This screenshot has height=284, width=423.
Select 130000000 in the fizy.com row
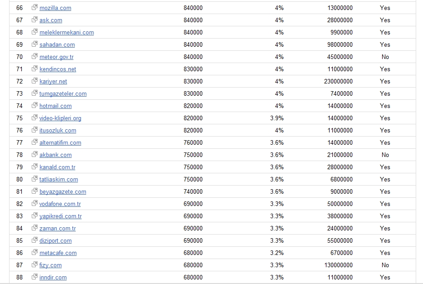click(338, 265)
